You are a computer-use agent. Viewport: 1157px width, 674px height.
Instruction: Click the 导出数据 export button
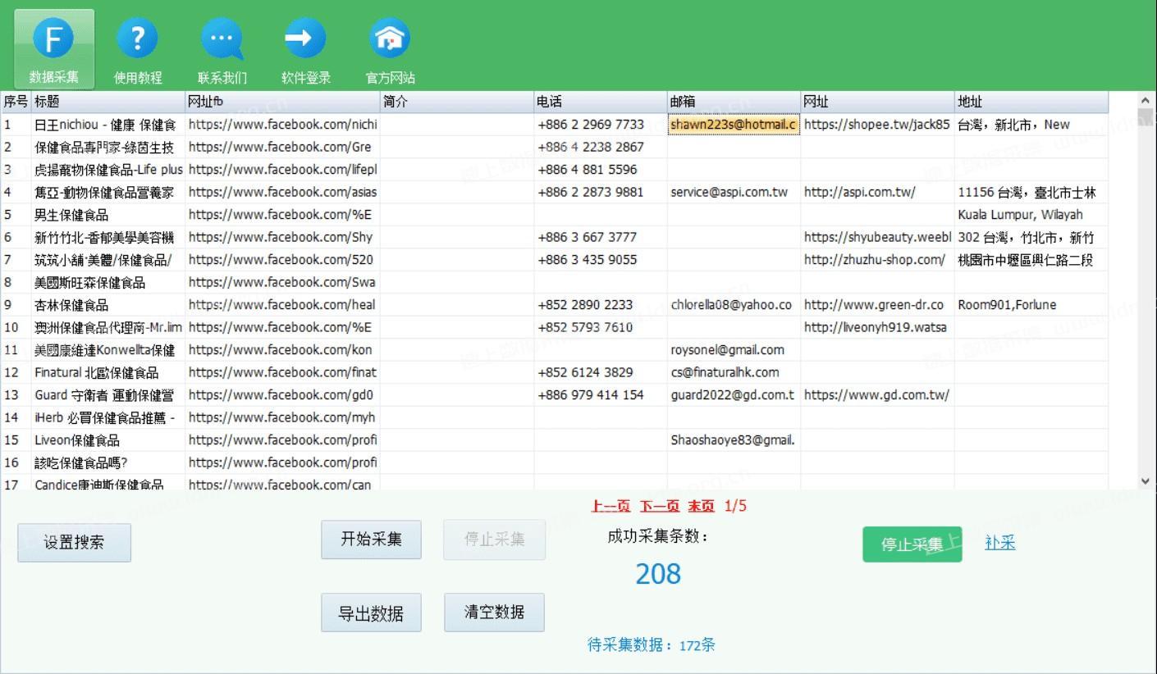pos(371,613)
